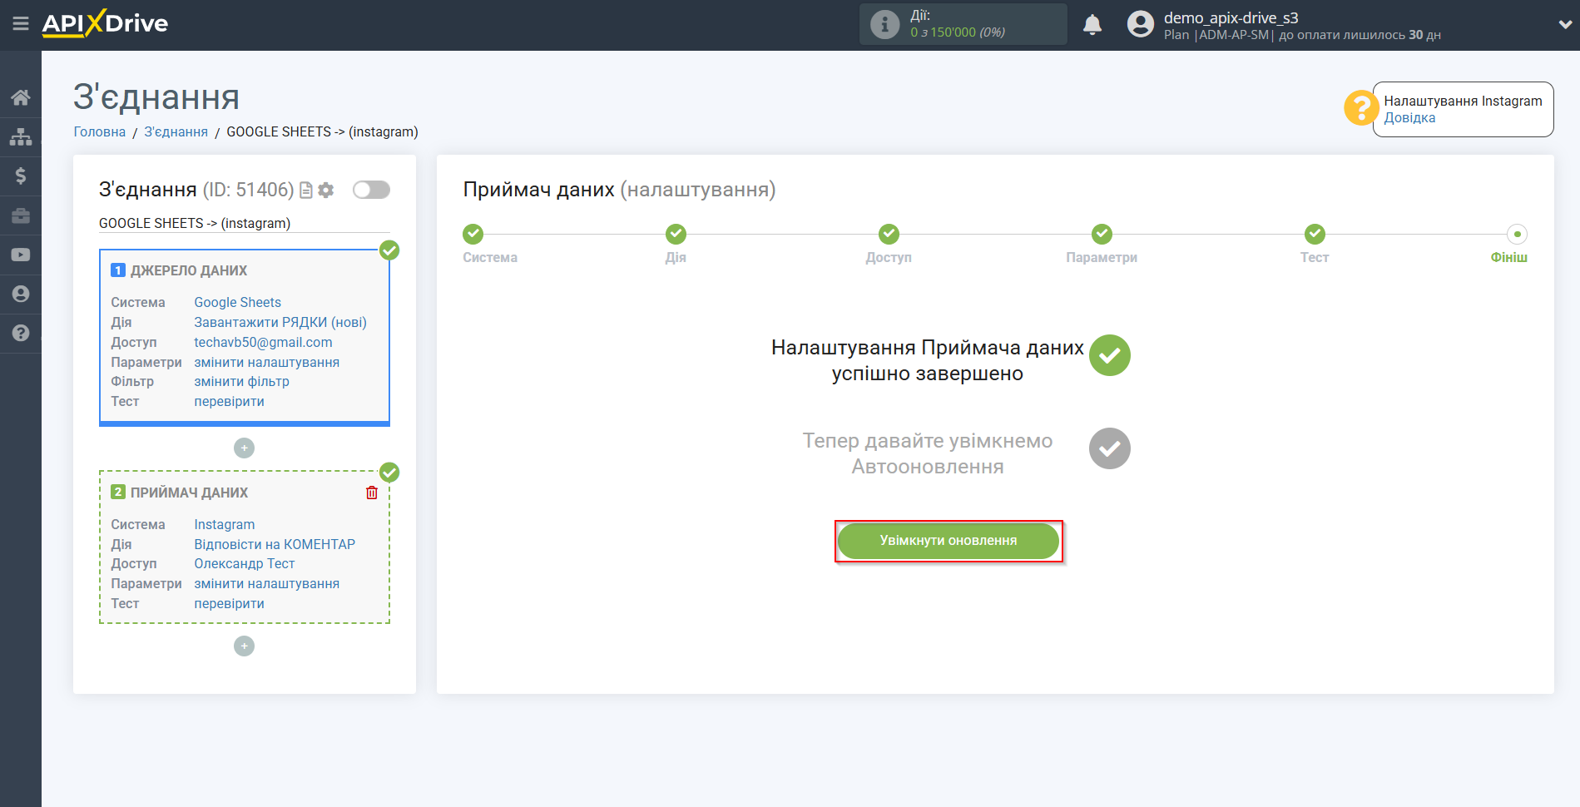Open the Довідка help link
Viewport: 1580px width, 807px height.
pyautogui.click(x=1409, y=118)
